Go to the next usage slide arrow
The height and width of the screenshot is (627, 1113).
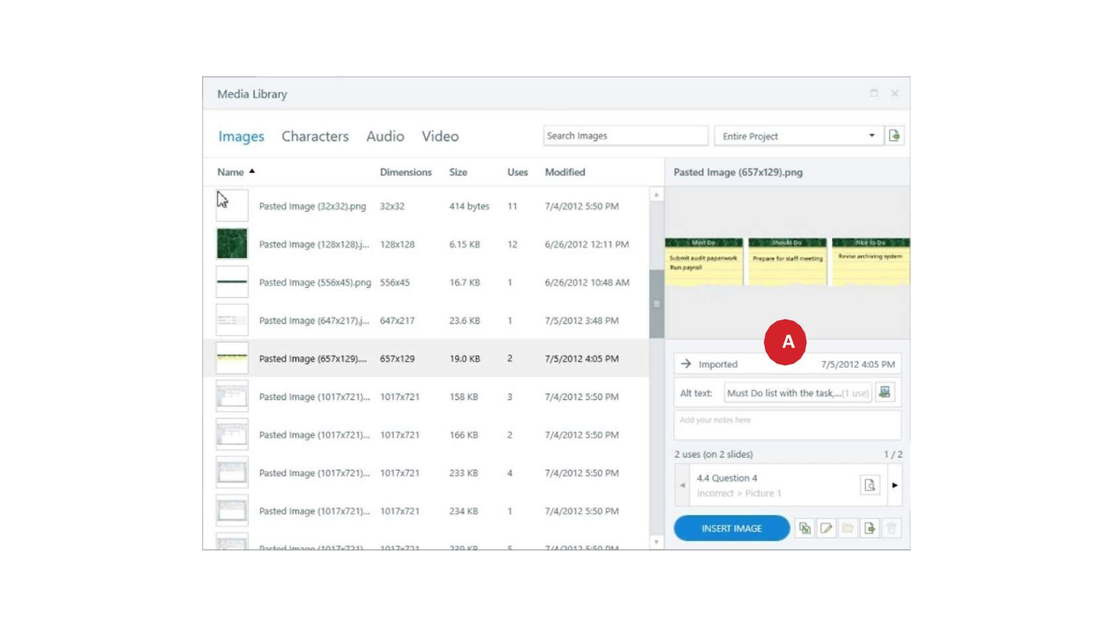tap(894, 485)
